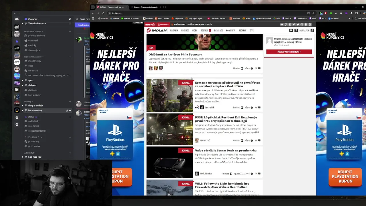The height and width of the screenshot is (206, 366).
Task: Open ŽIVĚ menu item
Action: (251, 30)
